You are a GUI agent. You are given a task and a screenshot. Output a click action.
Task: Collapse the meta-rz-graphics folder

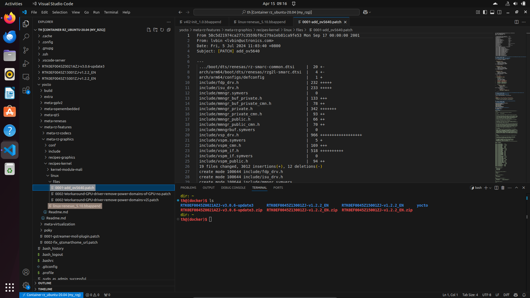click(104, 139)
